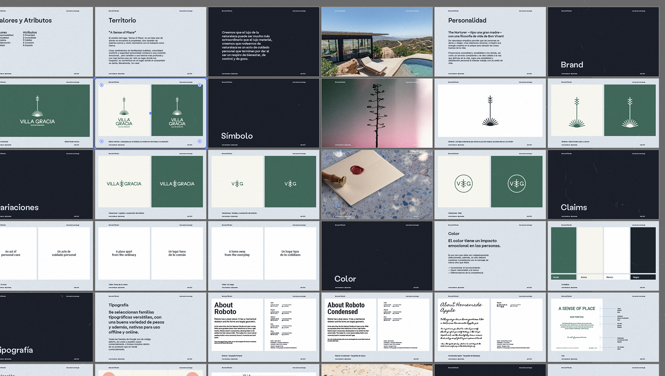This screenshot has width=665, height=376.
Task: Click the Territorio heading
Action: click(x=122, y=20)
